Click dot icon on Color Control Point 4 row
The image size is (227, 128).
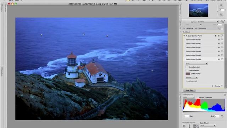(219, 51)
